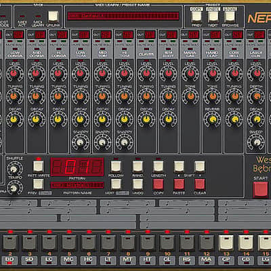
Task: Open the CLAVES output selector
Action: [x=150, y=35]
